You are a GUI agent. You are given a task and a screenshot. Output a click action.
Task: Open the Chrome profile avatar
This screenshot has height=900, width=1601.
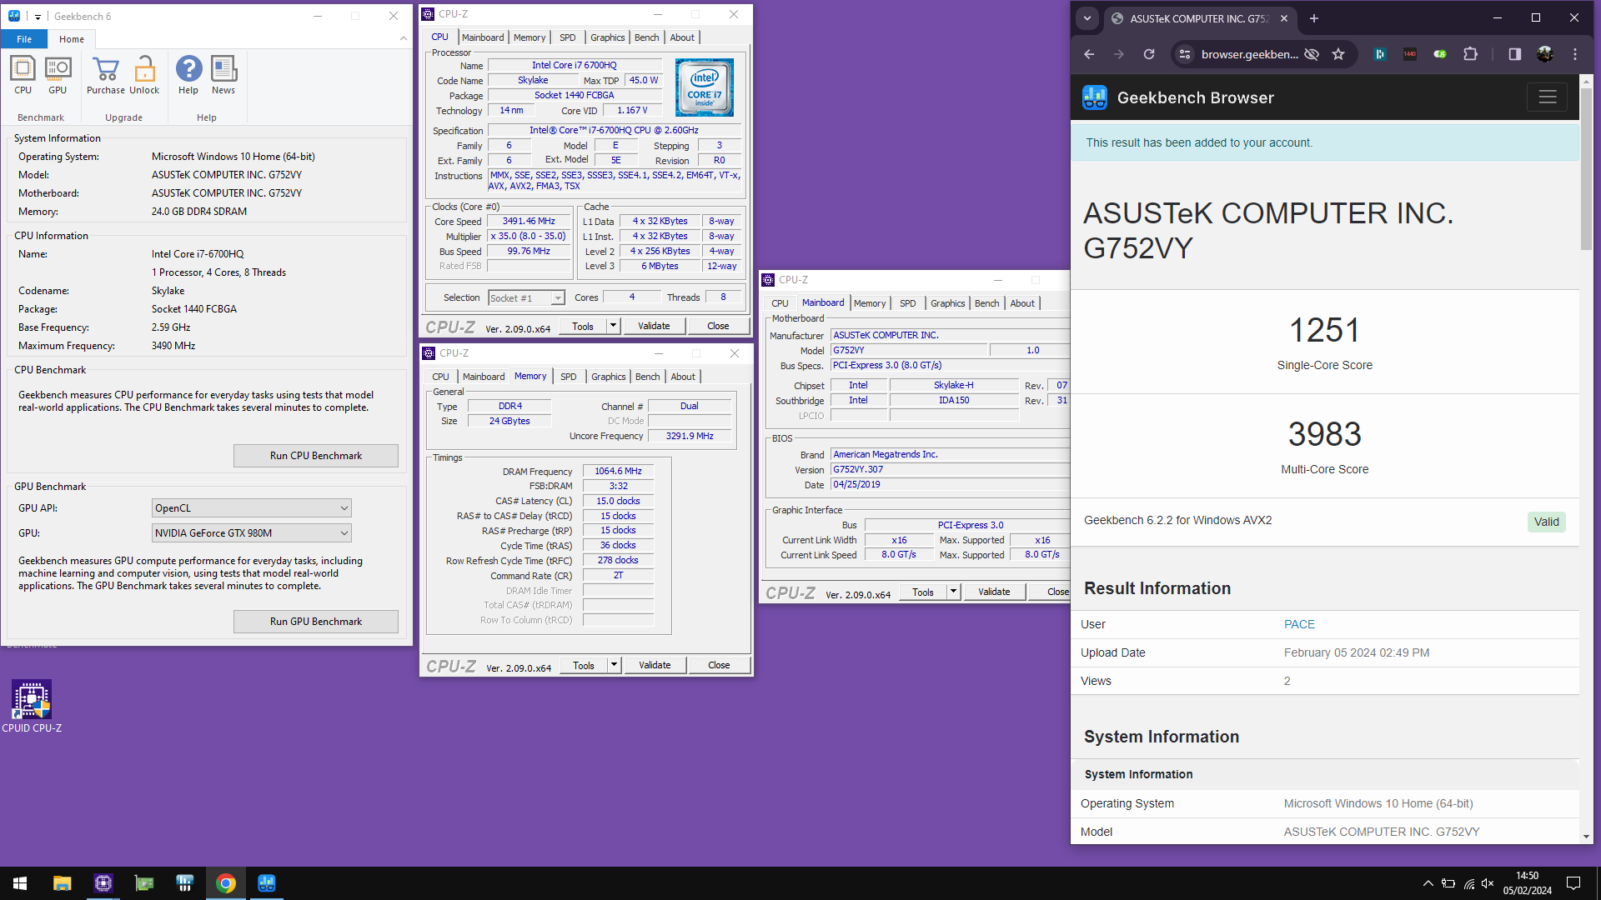[1545, 54]
